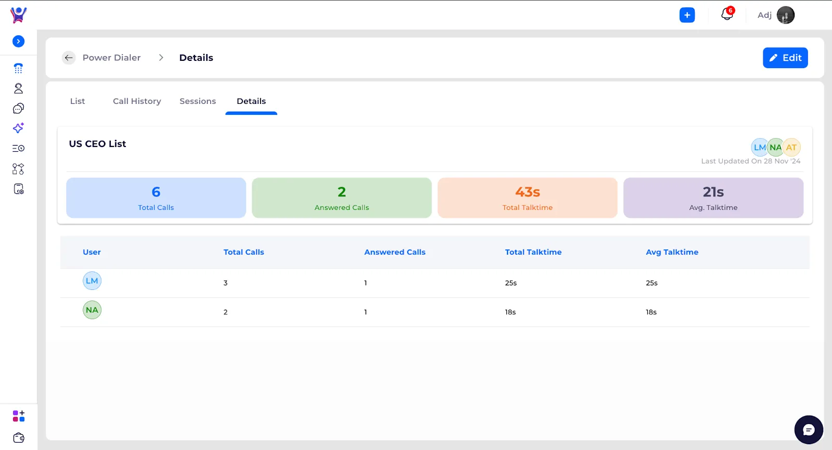Open the Adj profile avatar

click(x=785, y=15)
